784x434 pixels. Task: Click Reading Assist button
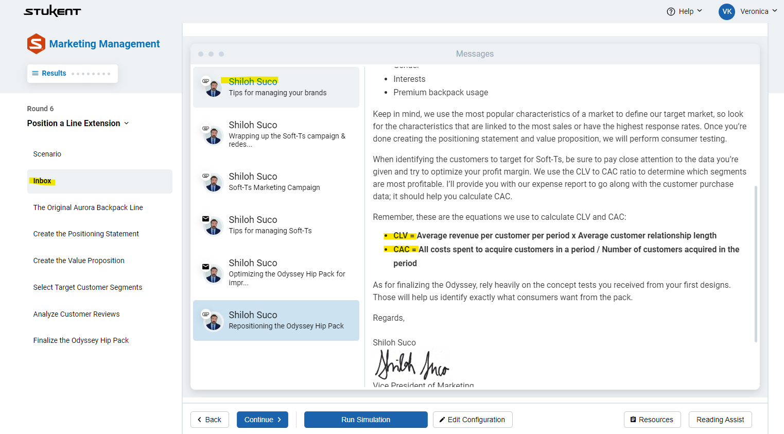coord(720,420)
